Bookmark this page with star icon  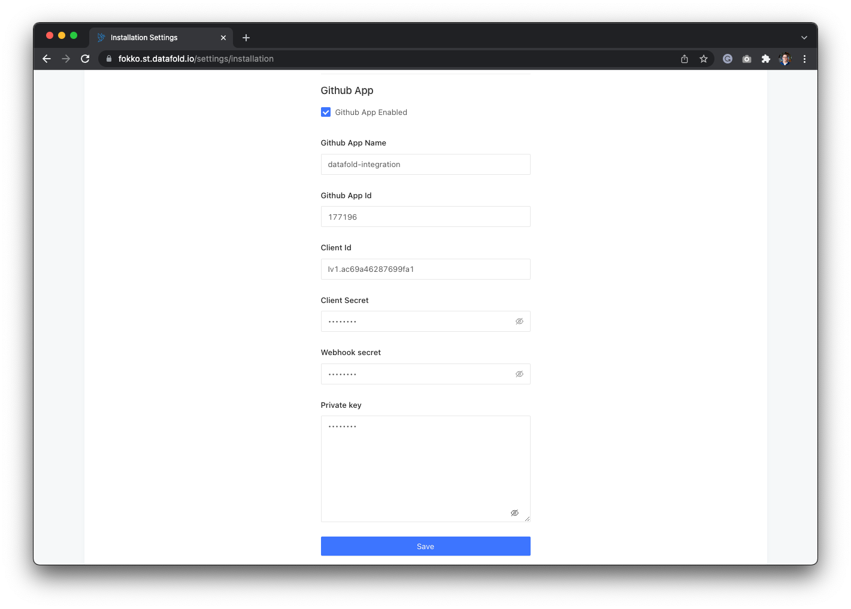tap(704, 59)
